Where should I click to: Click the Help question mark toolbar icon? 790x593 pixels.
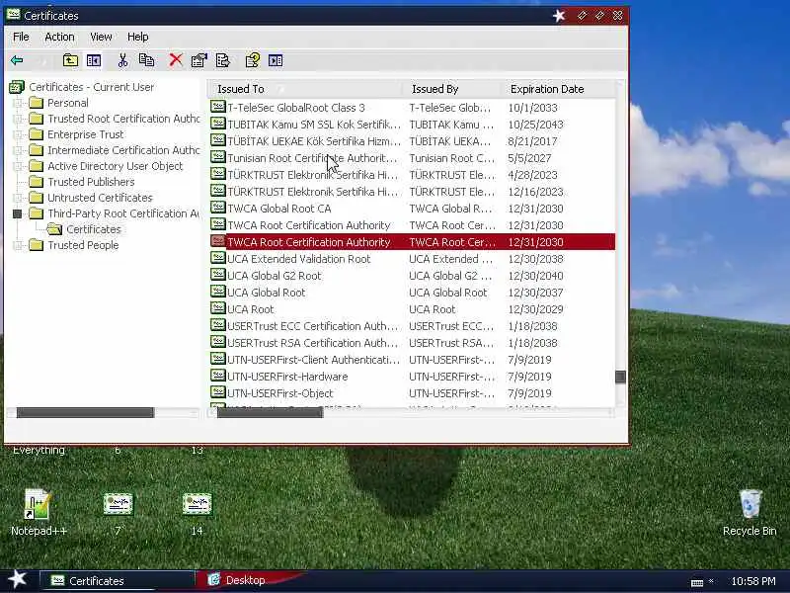pyautogui.click(x=253, y=60)
